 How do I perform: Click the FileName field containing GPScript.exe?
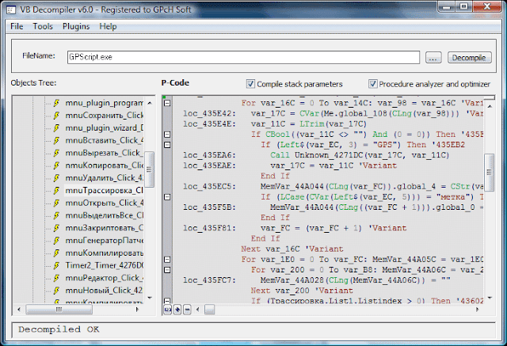tap(243, 57)
